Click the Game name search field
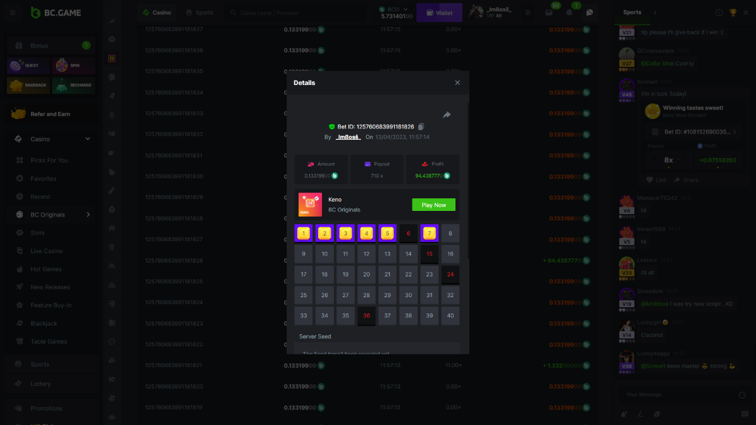The image size is (756, 425). [x=296, y=13]
